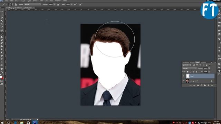Image resolution: width=221 pixels, height=124 pixels.
Task: Select the Horizontal Type tool
Action: [2, 59]
